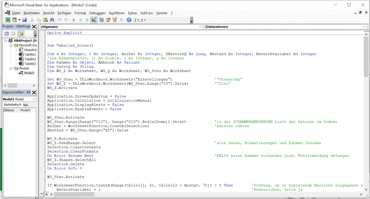
Task: Toggle Design Mode in the toolbar
Action: click(94, 20)
